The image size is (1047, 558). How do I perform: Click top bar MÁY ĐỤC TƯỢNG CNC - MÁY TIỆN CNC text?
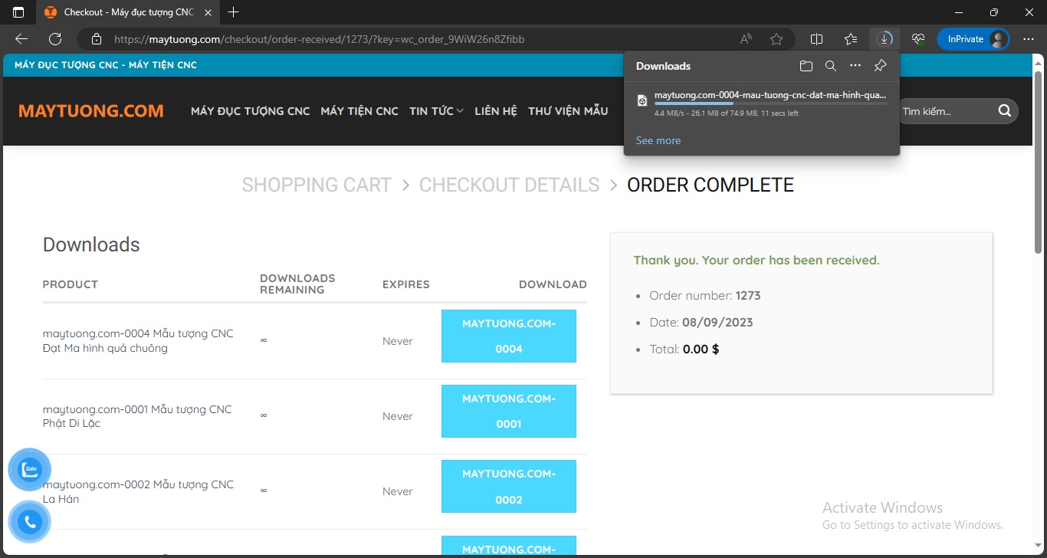[x=106, y=65]
